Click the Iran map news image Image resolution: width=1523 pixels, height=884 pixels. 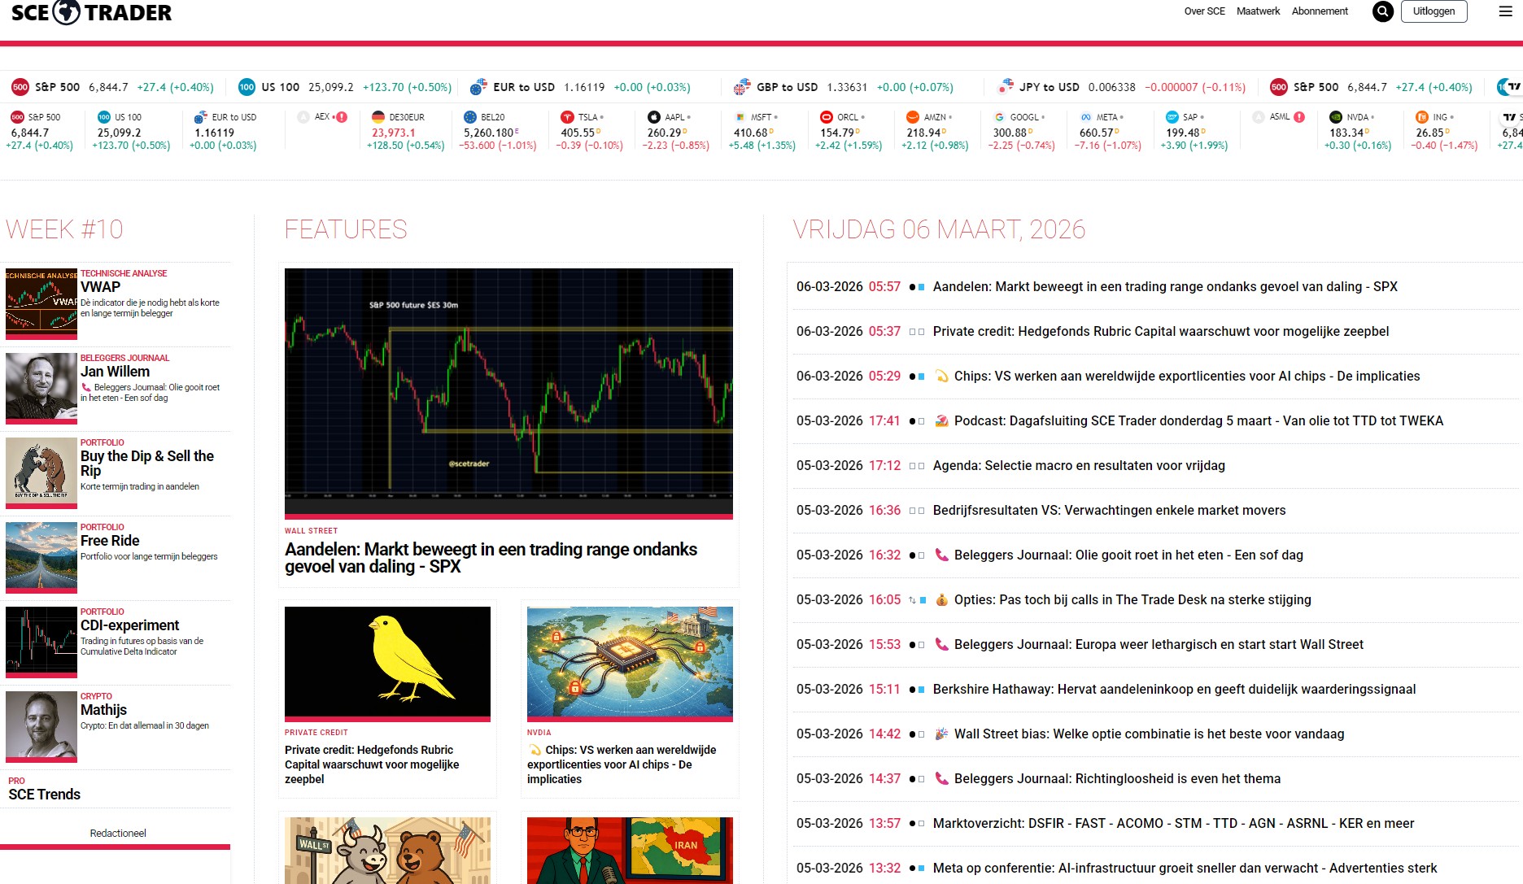630,851
